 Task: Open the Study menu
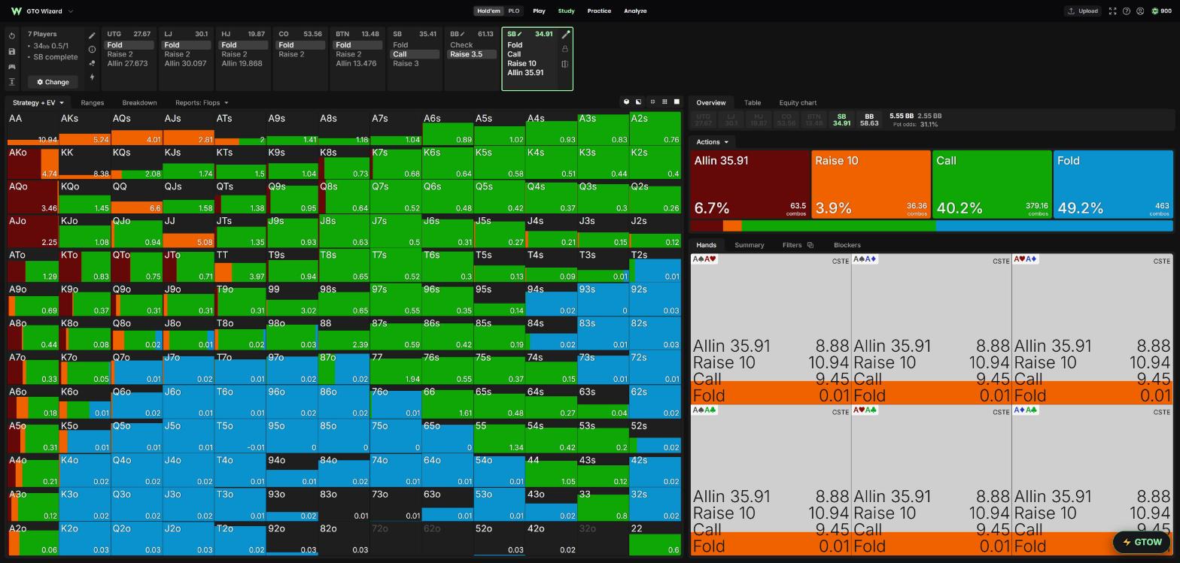click(x=566, y=11)
